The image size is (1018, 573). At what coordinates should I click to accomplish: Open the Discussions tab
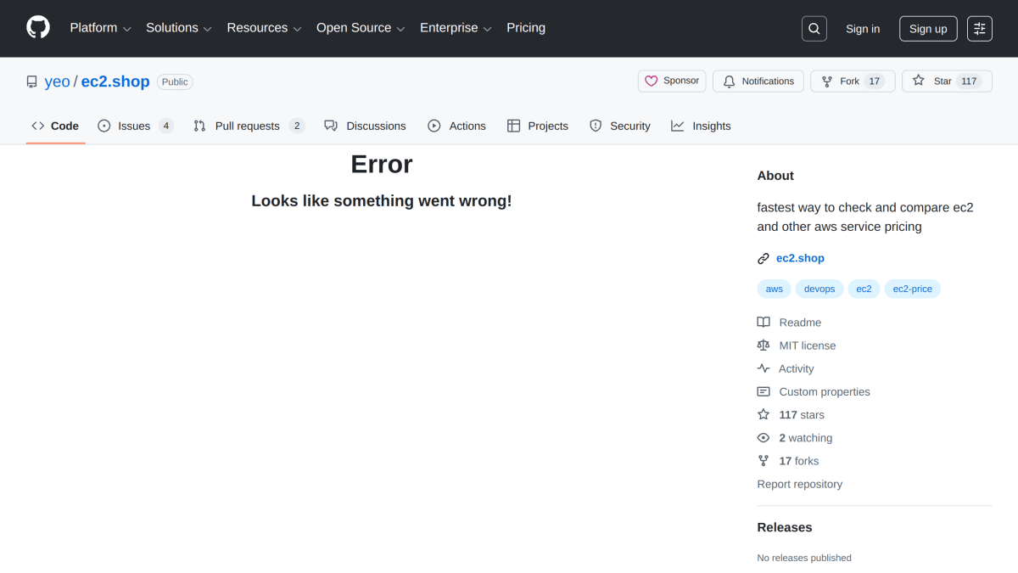(365, 126)
